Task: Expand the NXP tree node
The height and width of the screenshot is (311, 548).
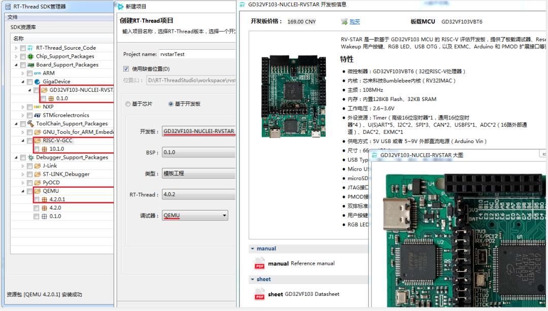Action: pos(23,107)
